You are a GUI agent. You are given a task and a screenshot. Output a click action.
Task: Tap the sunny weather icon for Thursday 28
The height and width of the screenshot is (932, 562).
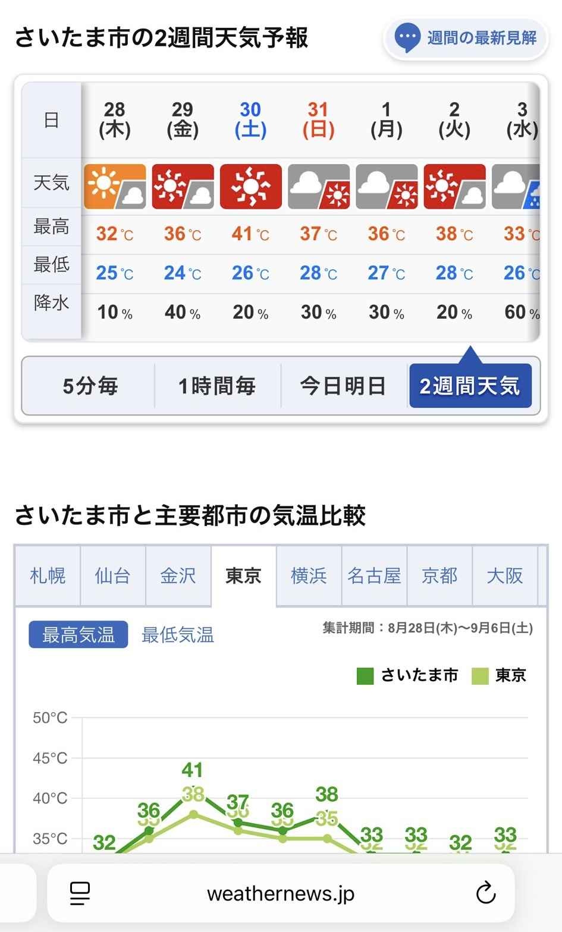tap(115, 187)
